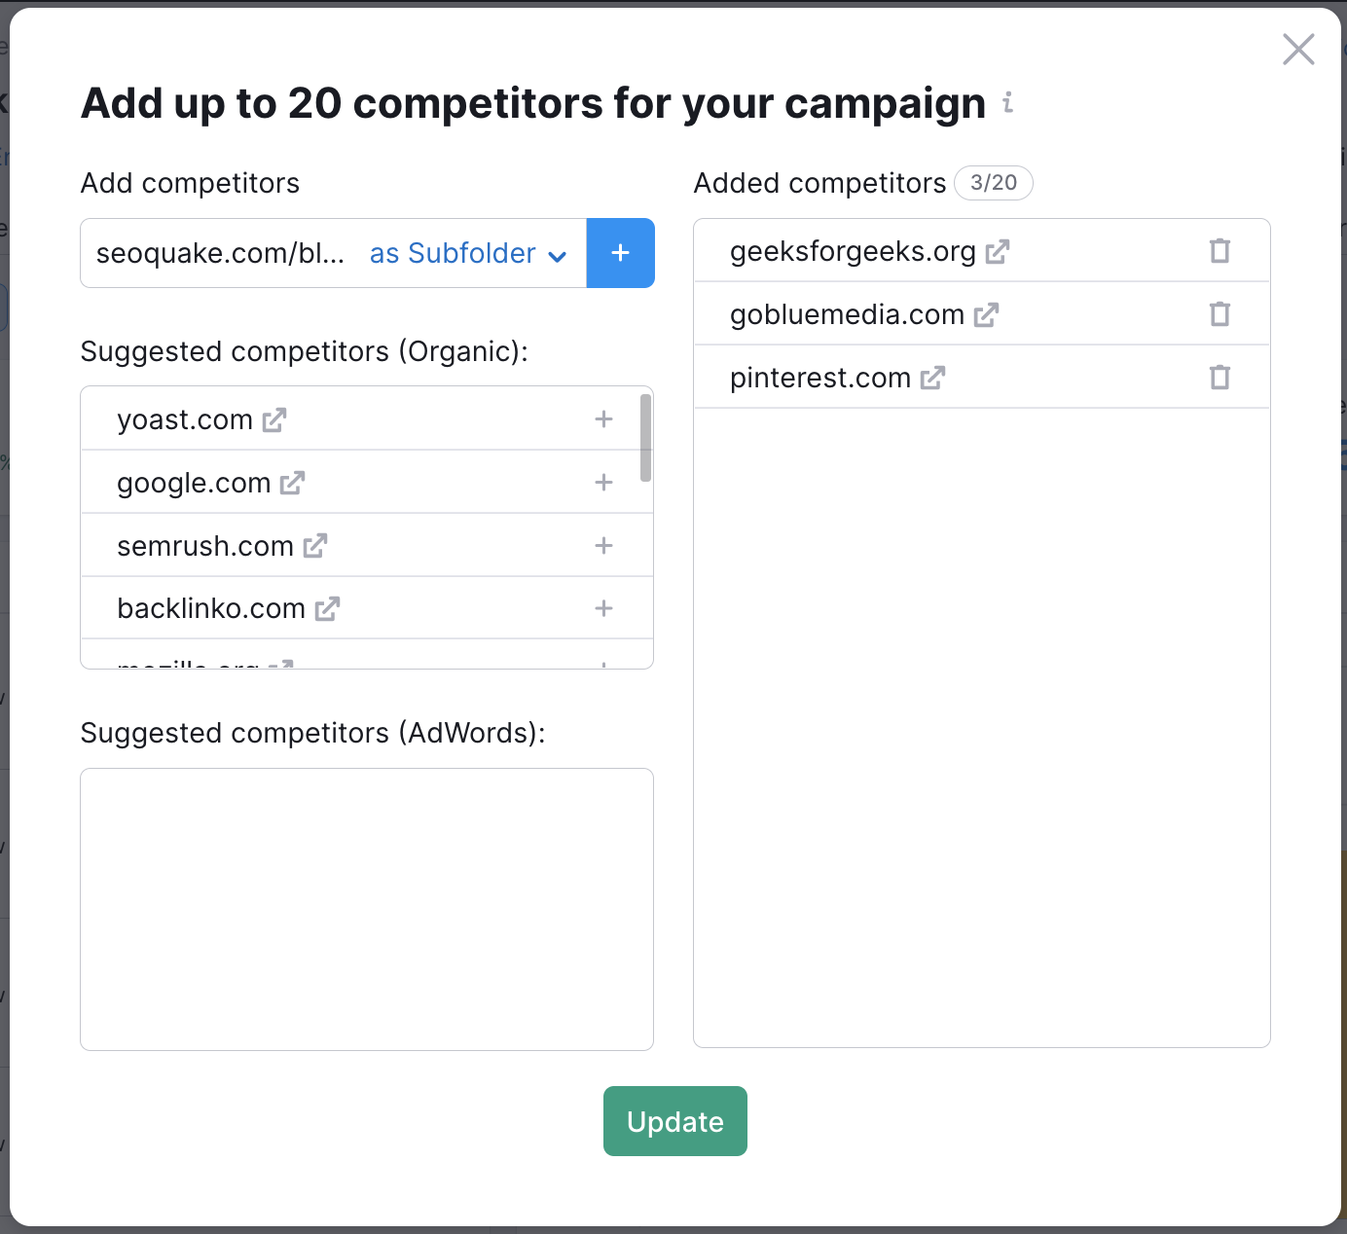Image resolution: width=1347 pixels, height=1234 pixels.
Task: Add google.com with its plus icon
Action: [x=603, y=482]
